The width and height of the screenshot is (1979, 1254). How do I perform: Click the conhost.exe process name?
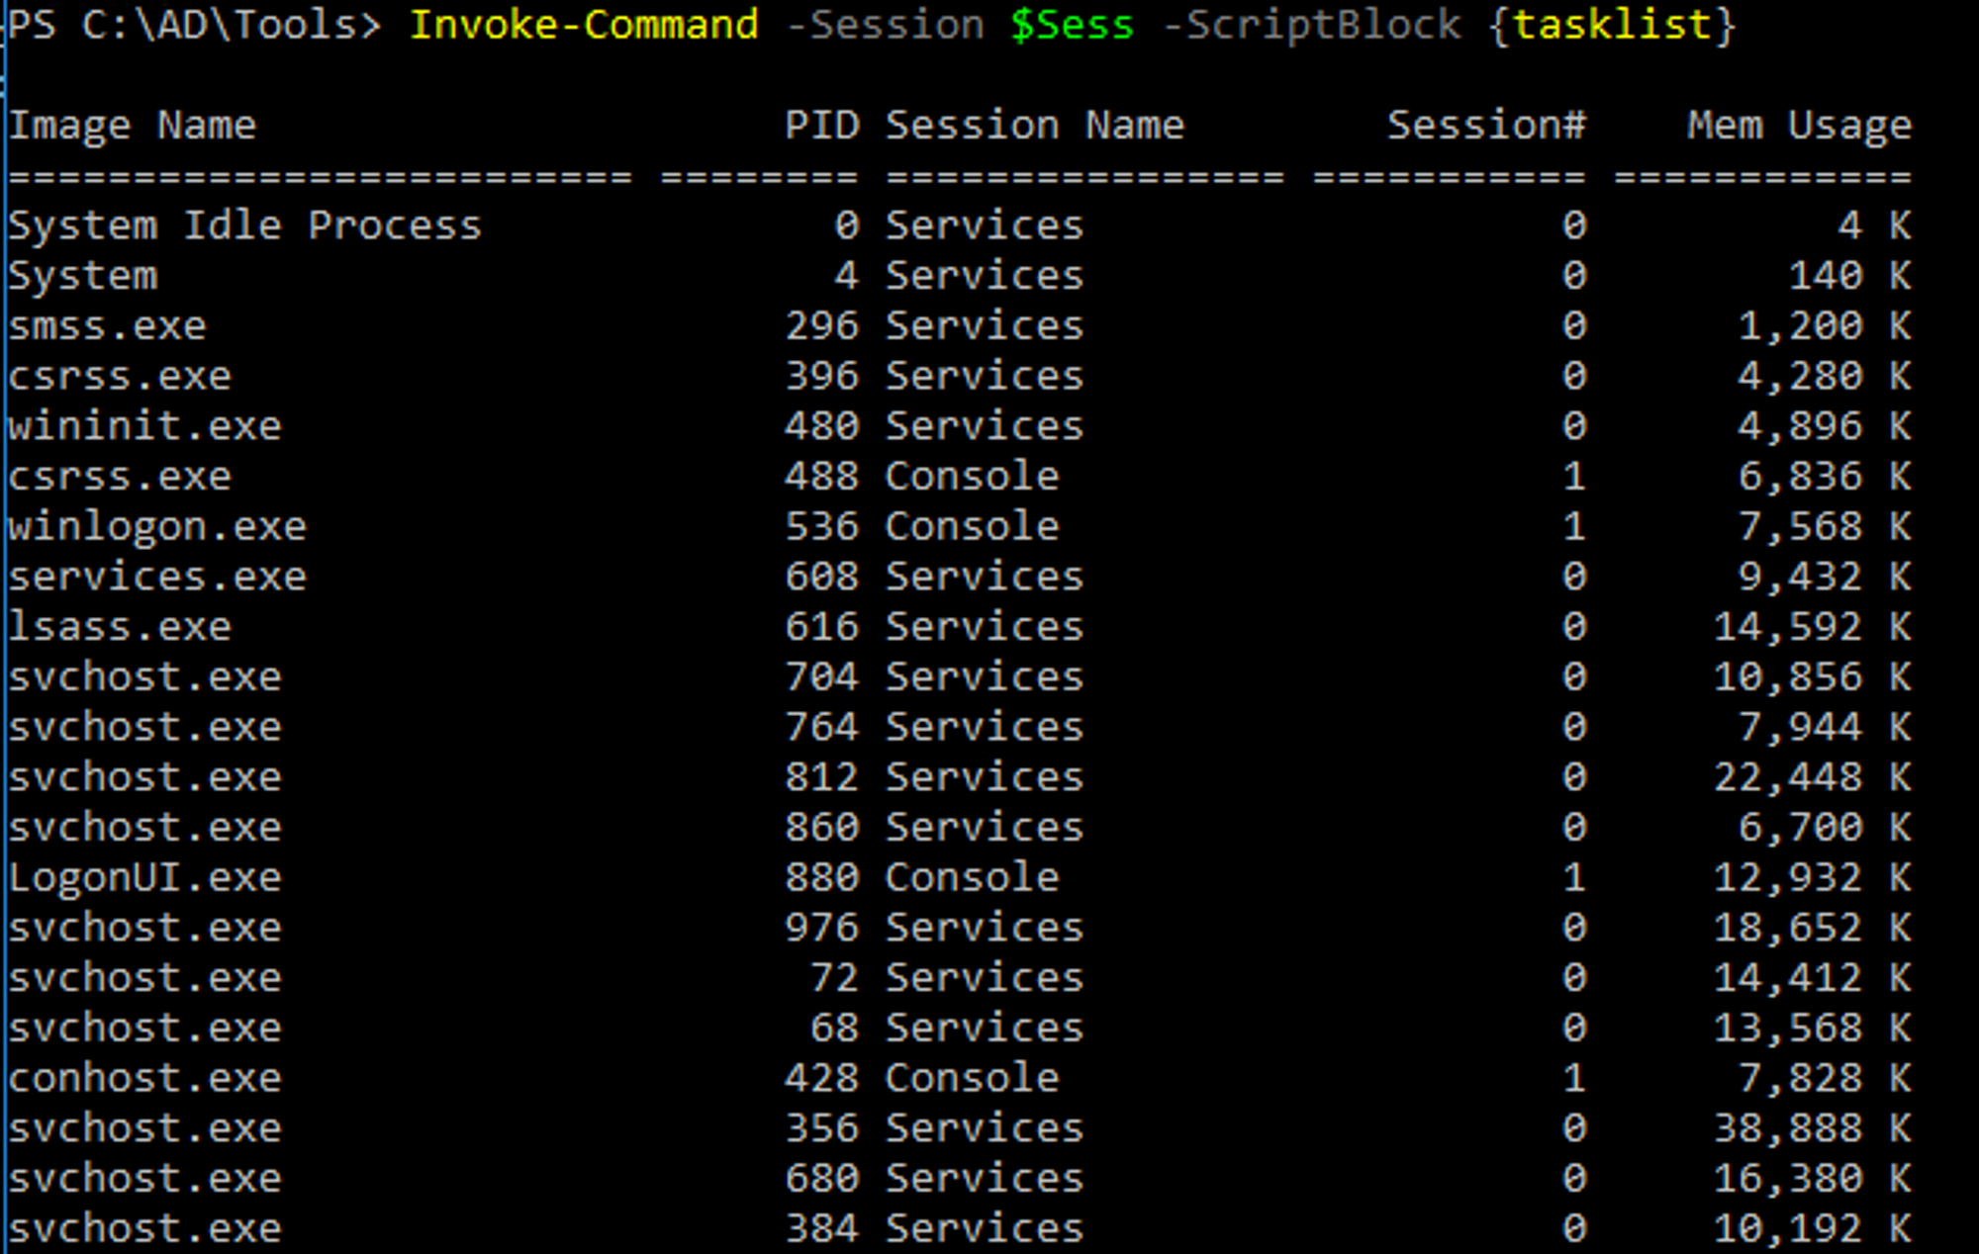144,1078
